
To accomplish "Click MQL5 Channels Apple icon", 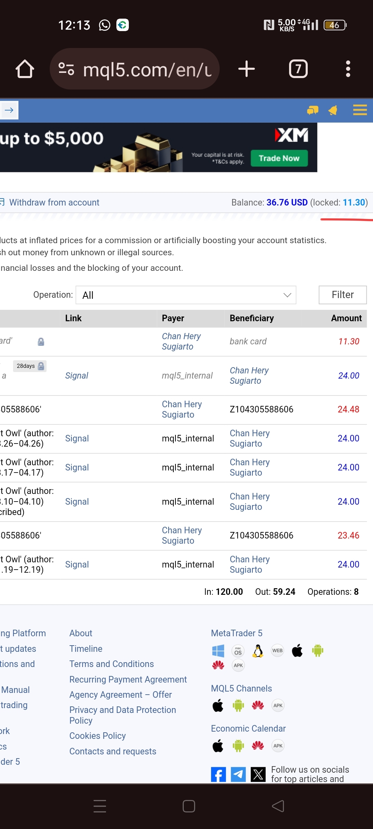I will (x=218, y=706).
